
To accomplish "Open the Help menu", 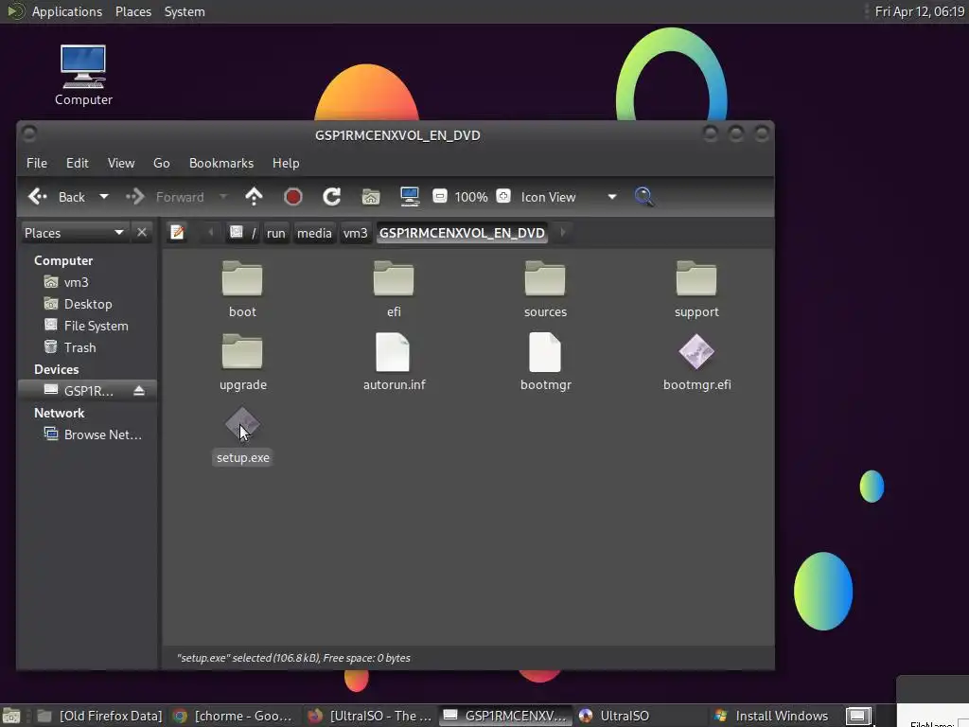I will tap(286, 163).
